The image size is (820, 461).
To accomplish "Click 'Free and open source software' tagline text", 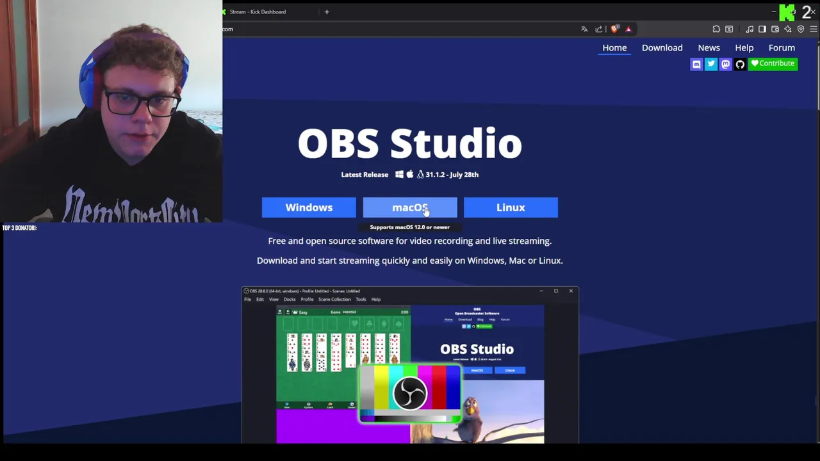I will coord(410,241).
